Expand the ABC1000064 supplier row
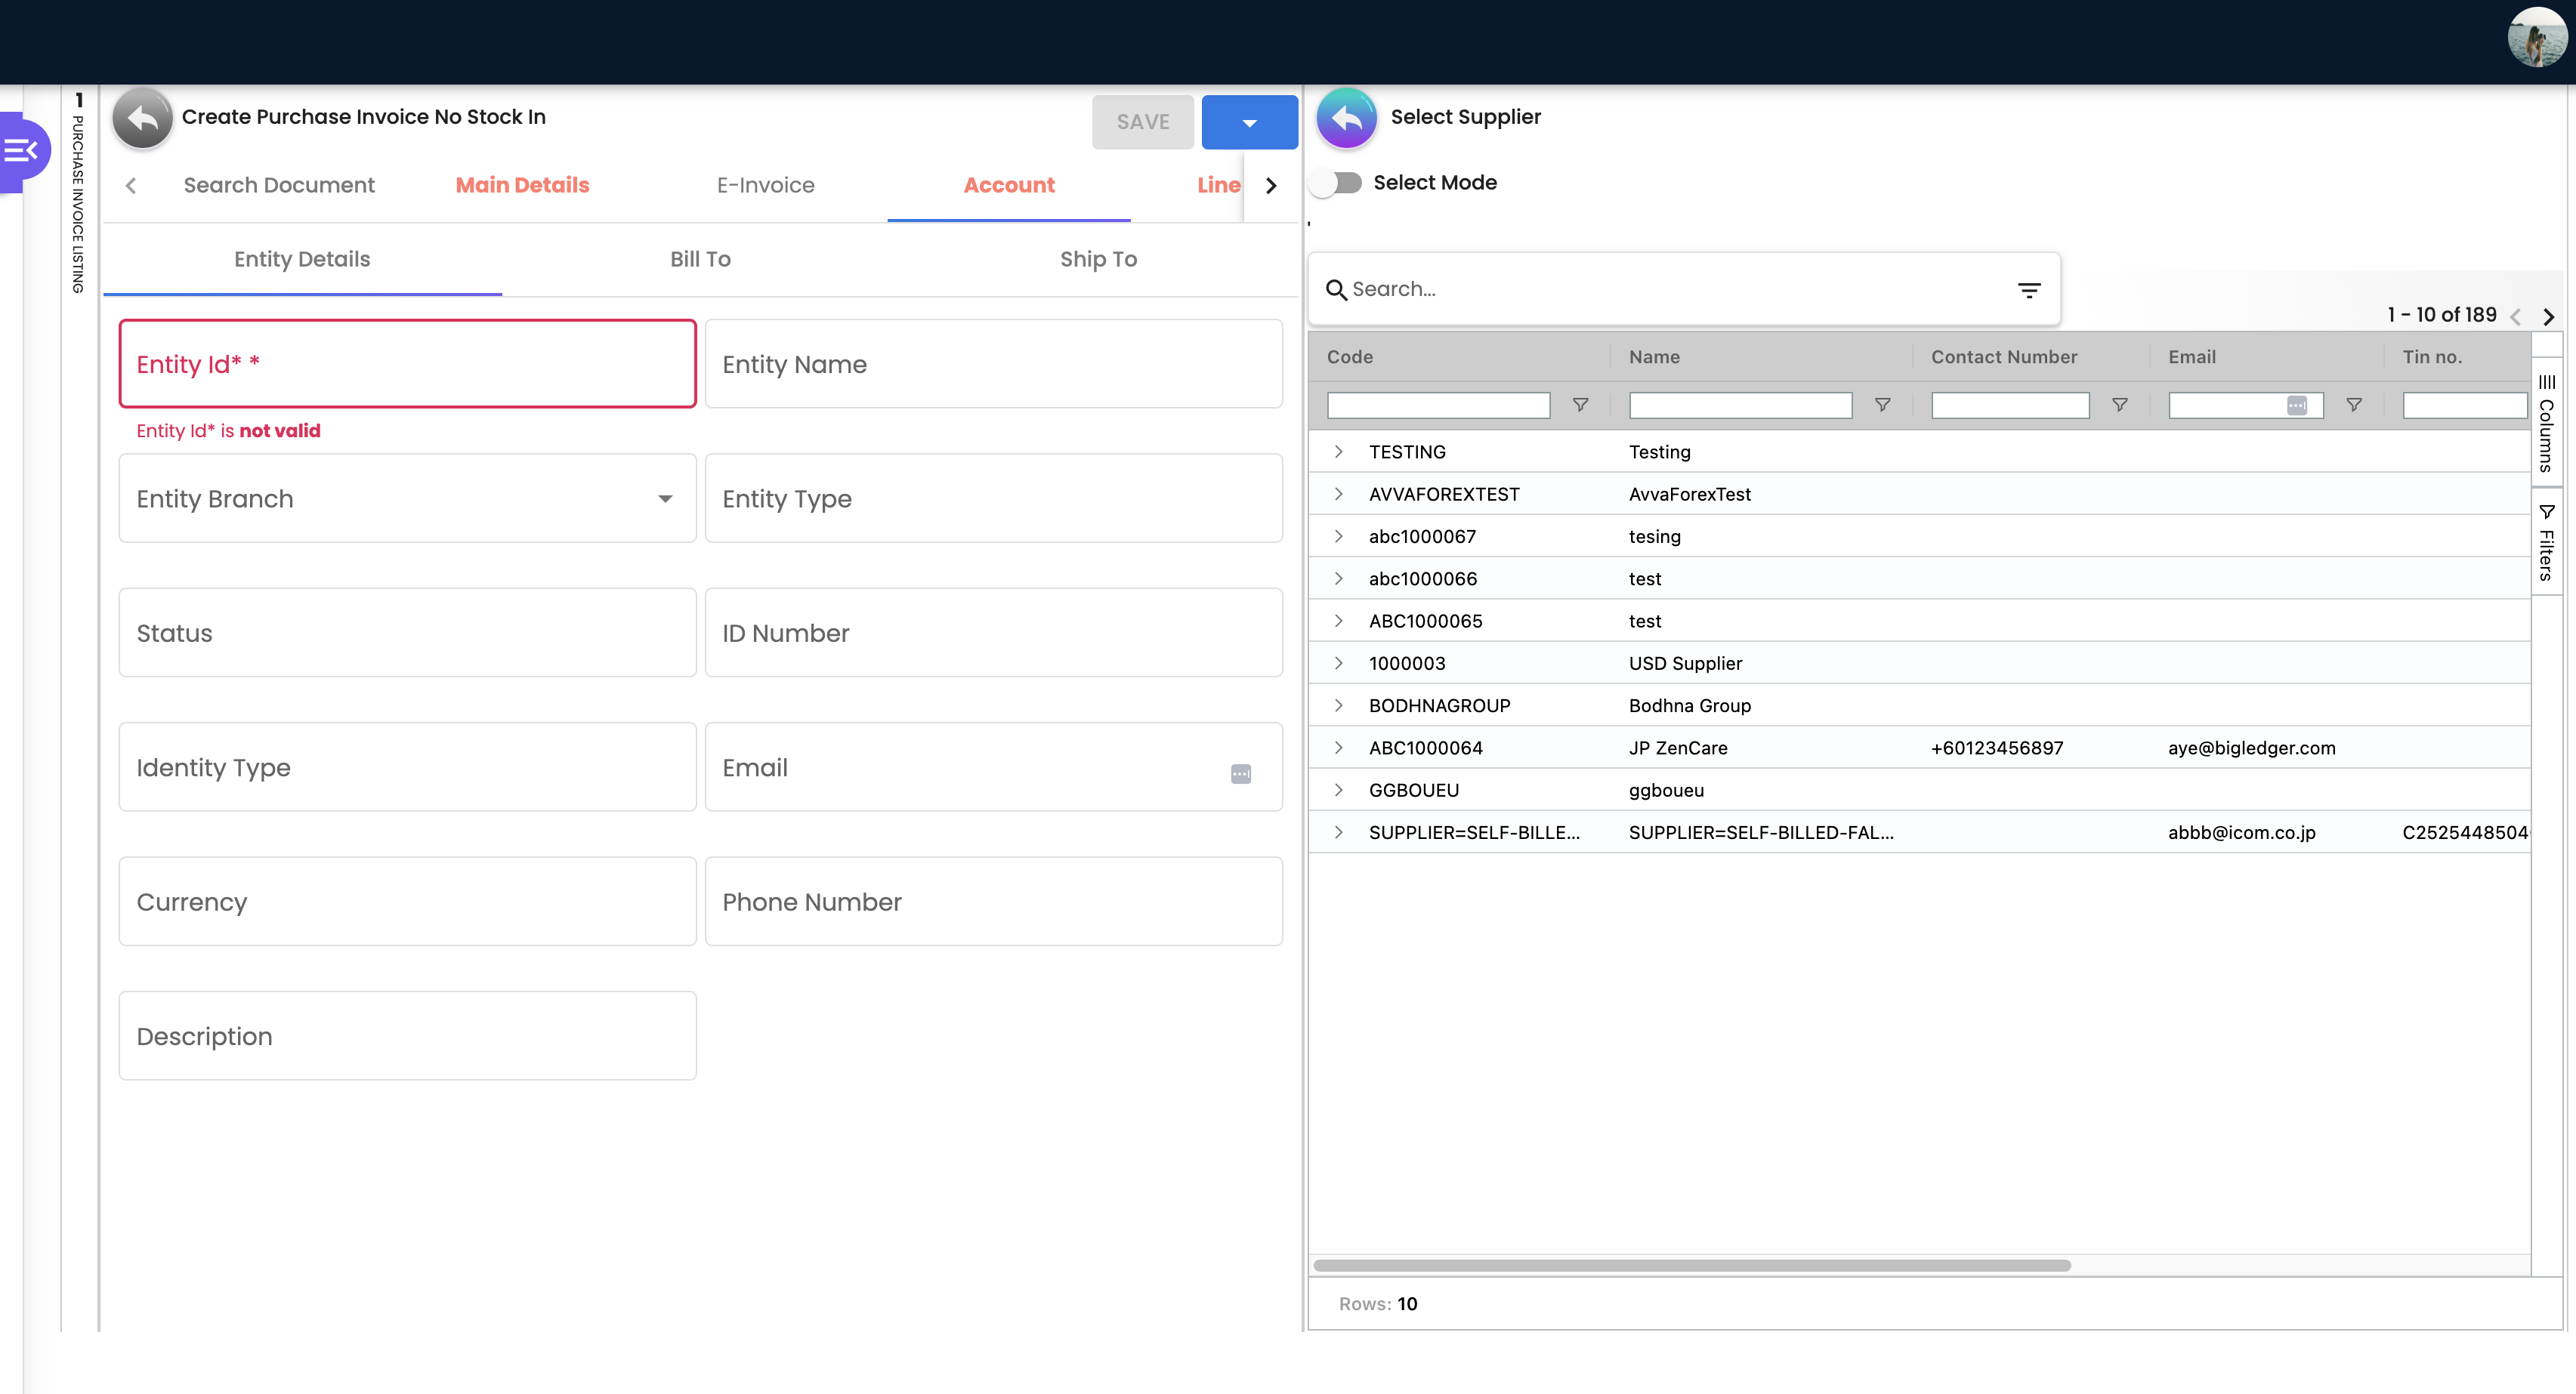2576x1394 pixels. [x=1338, y=748]
